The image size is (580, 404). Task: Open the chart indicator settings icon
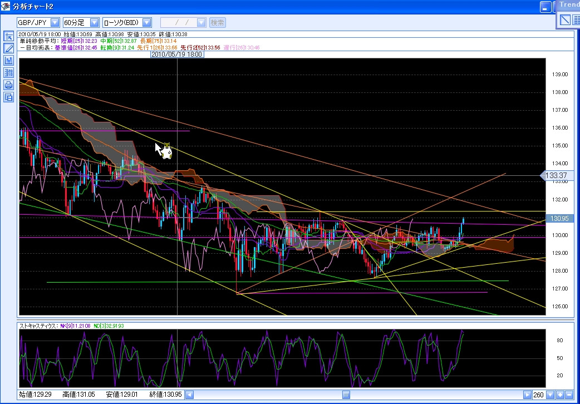pyautogui.click(x=8, y=60)
